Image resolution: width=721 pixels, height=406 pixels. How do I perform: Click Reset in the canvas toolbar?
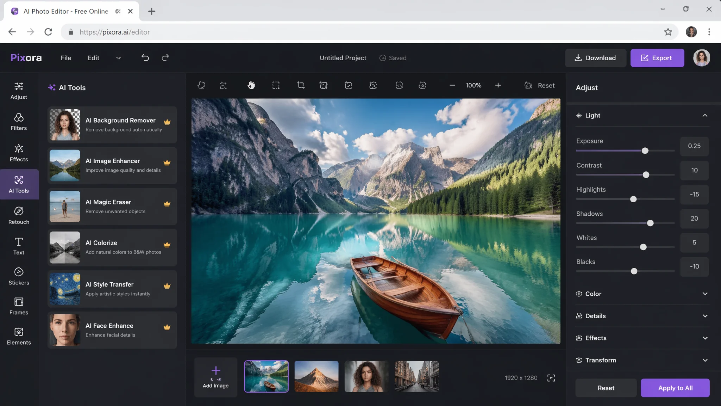539,85
